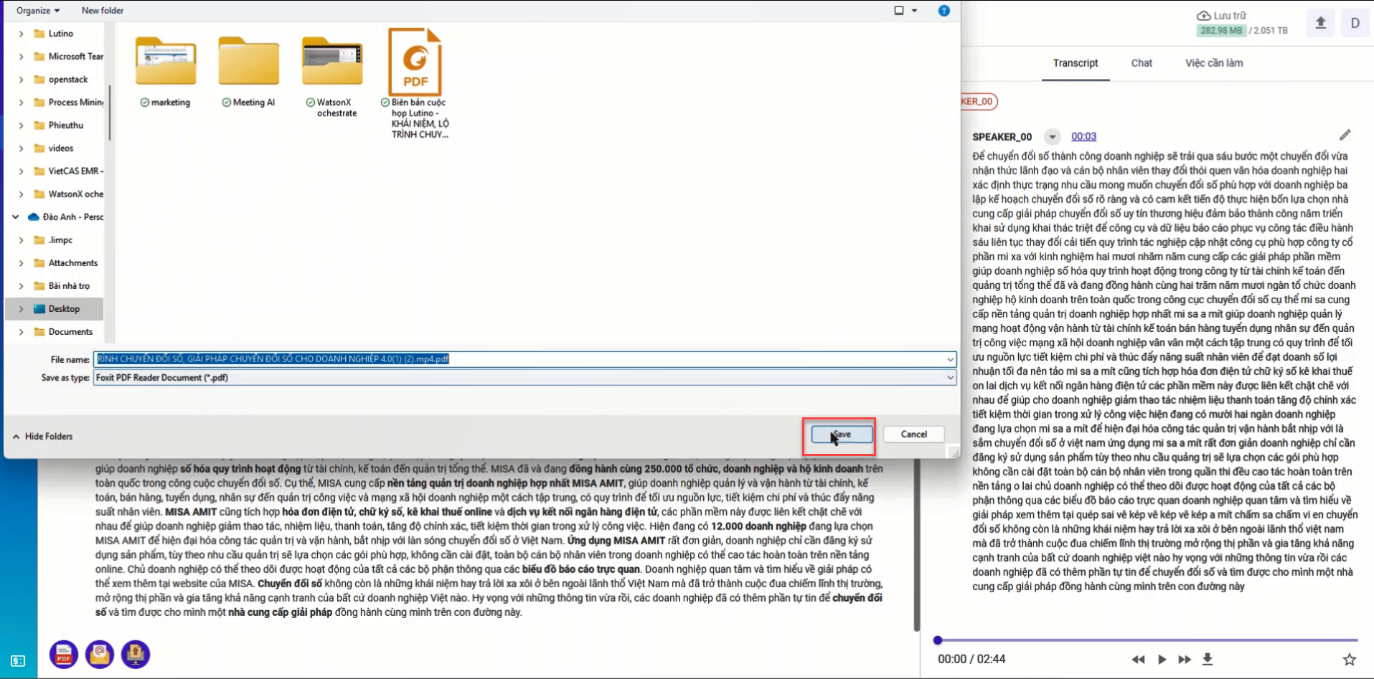The width and height of the screenshot is (1374, 679).
Task: Play the audio recording
Action: [x=1162, y=660]
